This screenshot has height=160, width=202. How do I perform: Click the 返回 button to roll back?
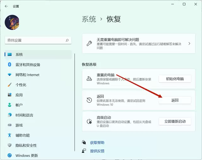tap(175, 100)
